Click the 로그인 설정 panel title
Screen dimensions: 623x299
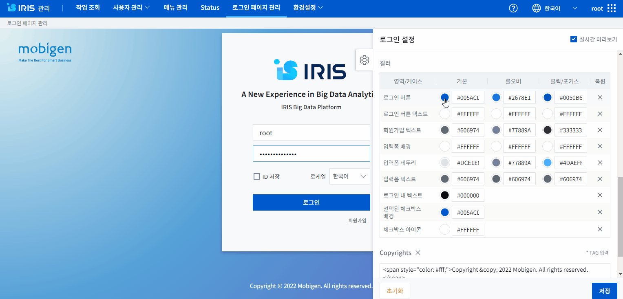click(397, 40)
